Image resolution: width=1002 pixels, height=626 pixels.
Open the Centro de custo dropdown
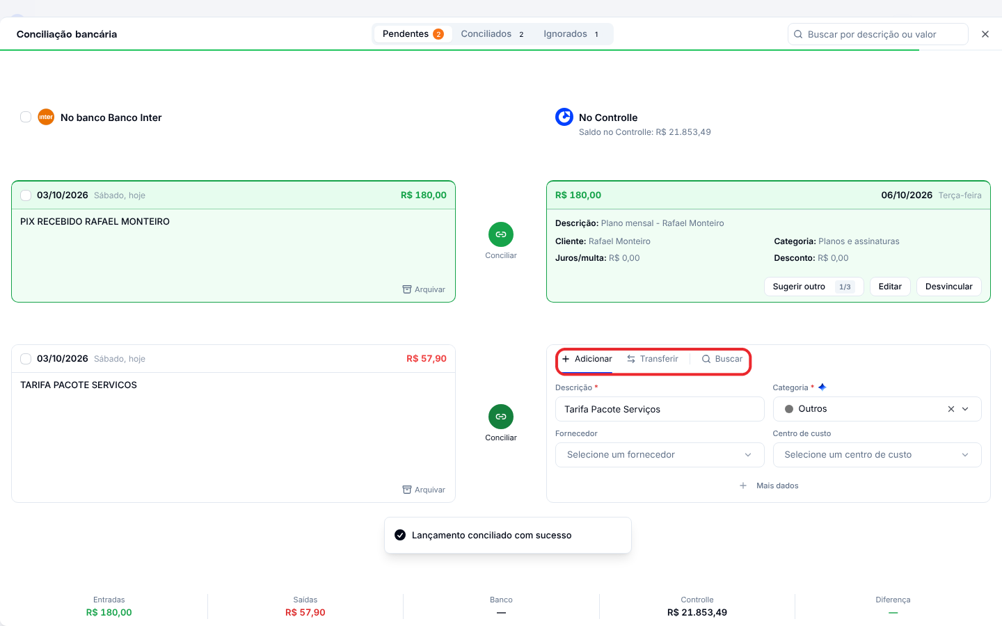click(x=877, y=455)
